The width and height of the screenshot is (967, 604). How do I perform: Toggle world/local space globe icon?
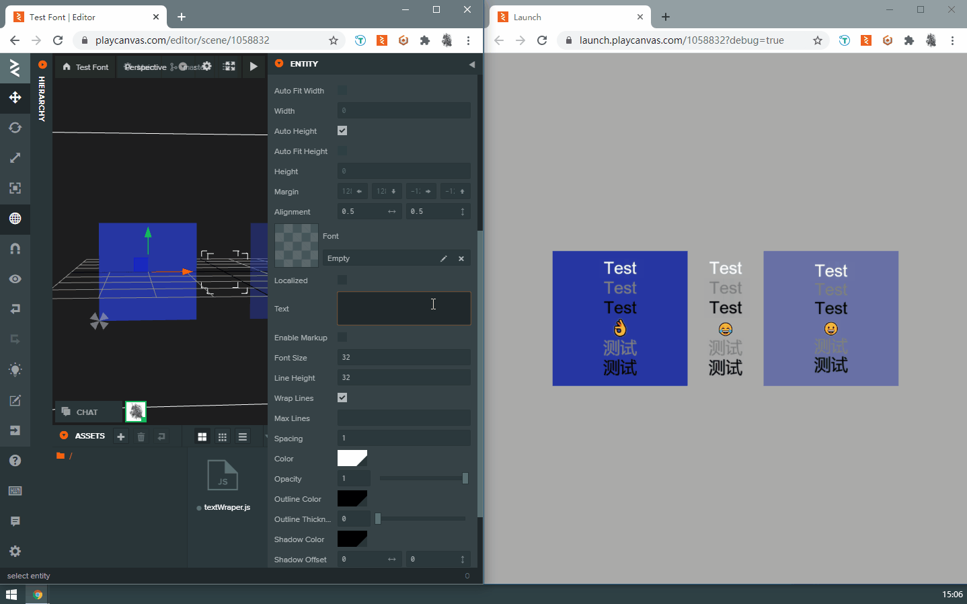coord(15,219)
